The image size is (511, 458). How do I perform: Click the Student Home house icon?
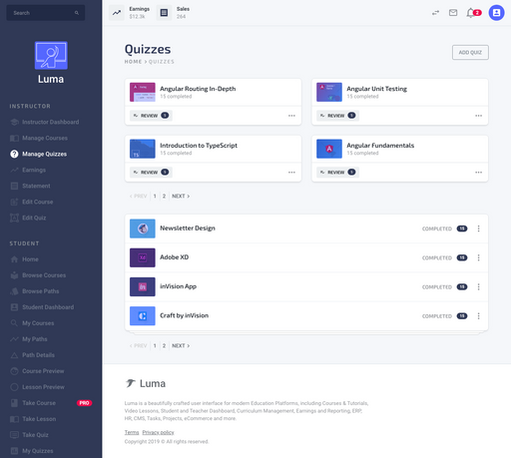(14, 259)
